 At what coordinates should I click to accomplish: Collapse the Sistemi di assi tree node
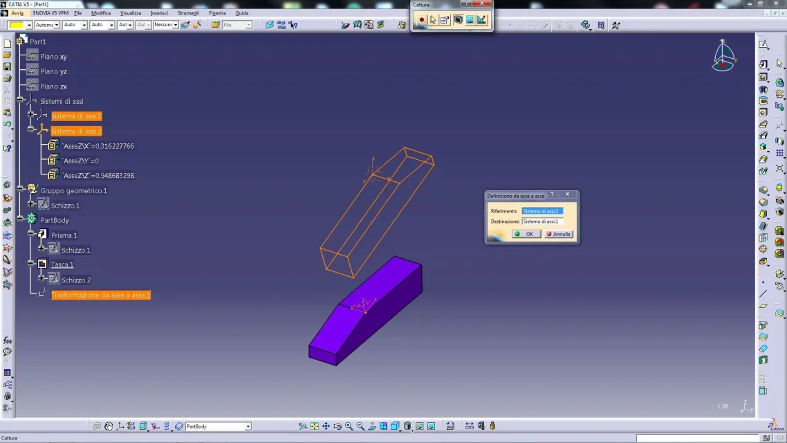tap(20, 100)
